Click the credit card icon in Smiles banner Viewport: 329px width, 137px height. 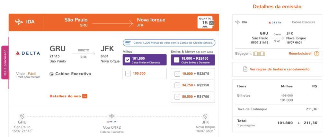[x=128, y=43]
